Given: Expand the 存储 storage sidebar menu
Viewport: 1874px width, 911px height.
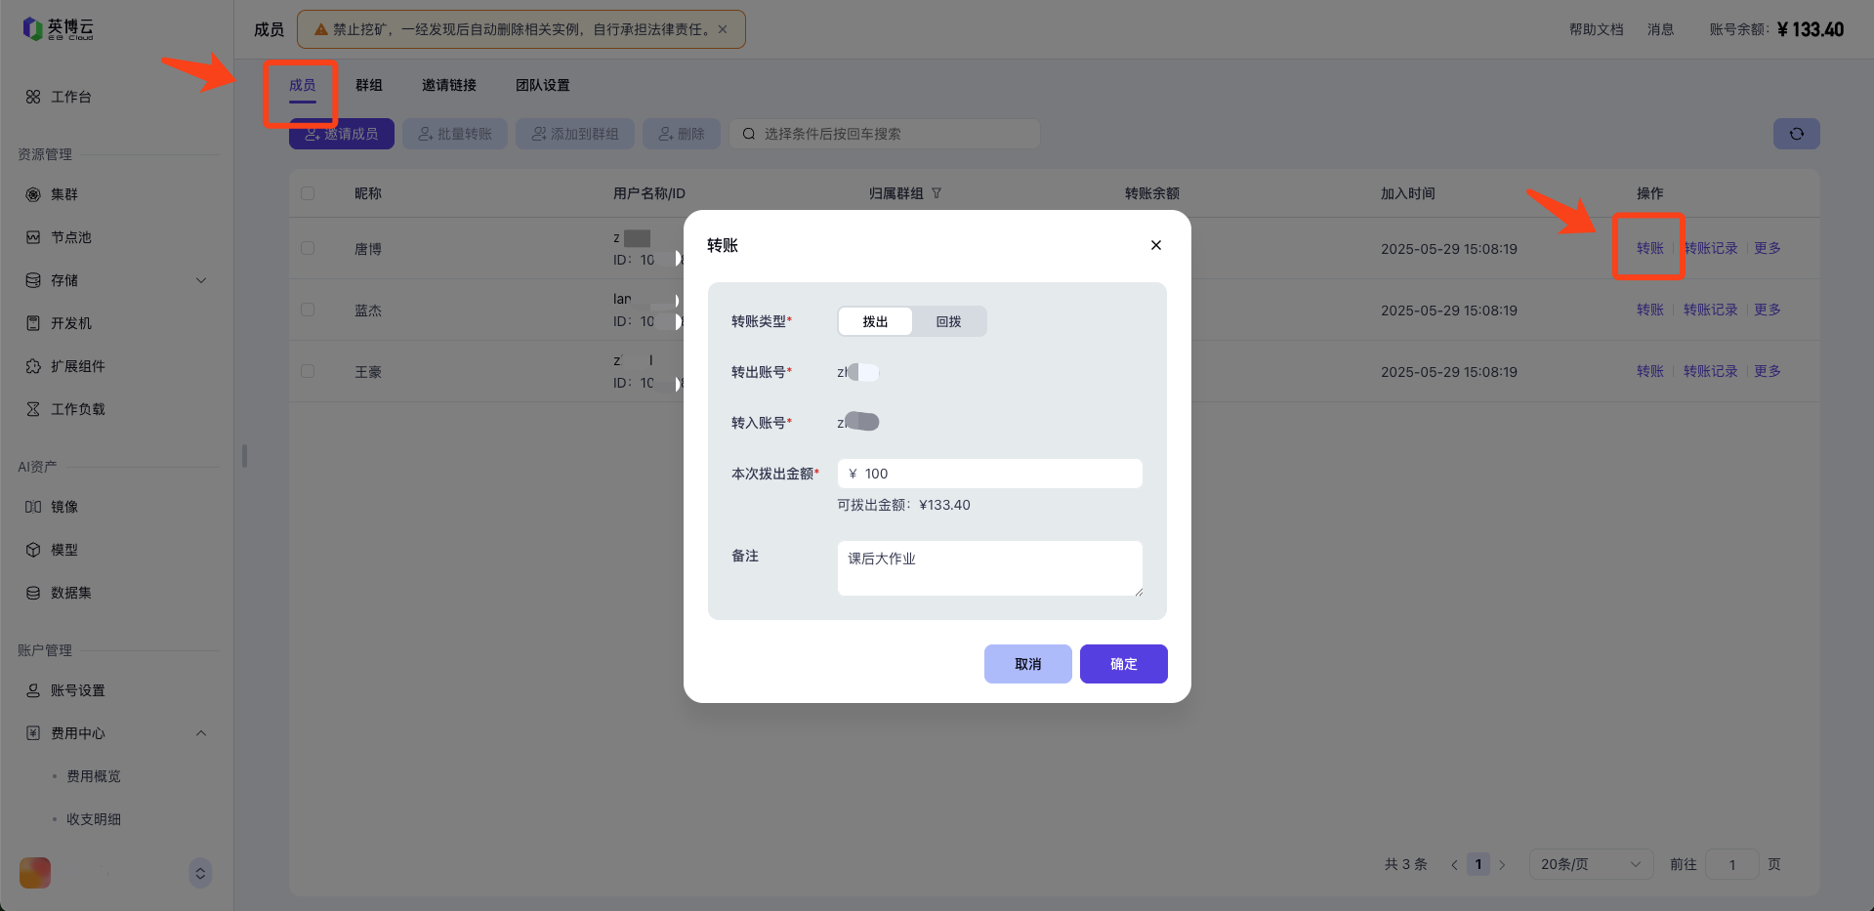Looking at the screenshot, I should [x=201, y=280].
